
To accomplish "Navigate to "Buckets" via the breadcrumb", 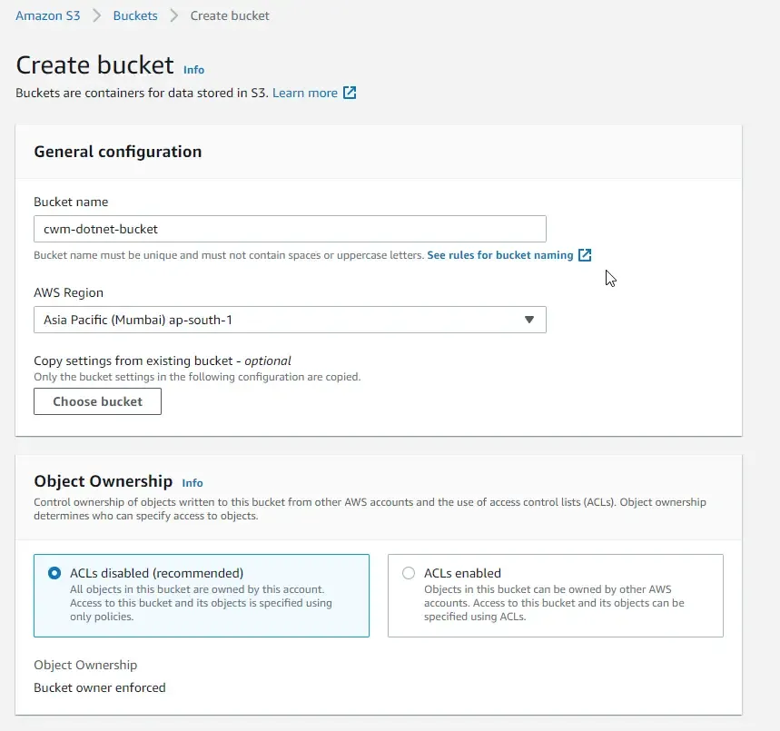I will coord(134,15).
